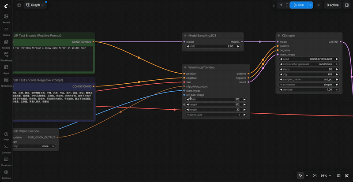Cancel the current run with X icon
353x182 pixels.
[x=318, y=5]
